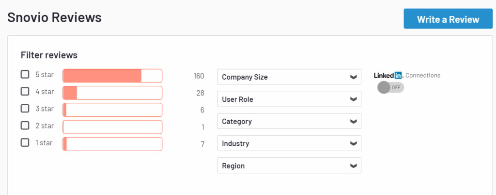Open the Company Size dropdown
496x195 pixels.
tap(289, 77)
